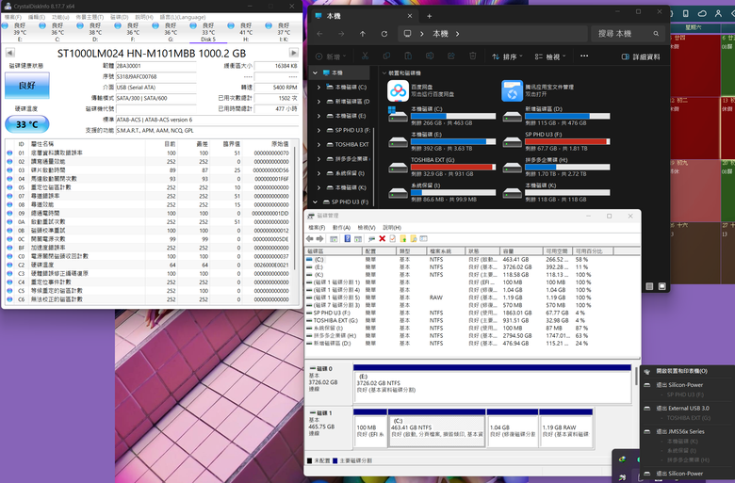This screenshot has height=483, width=735.
Task: Click the red X delete icon in Disk Management
Action: [x=382, y=238]
